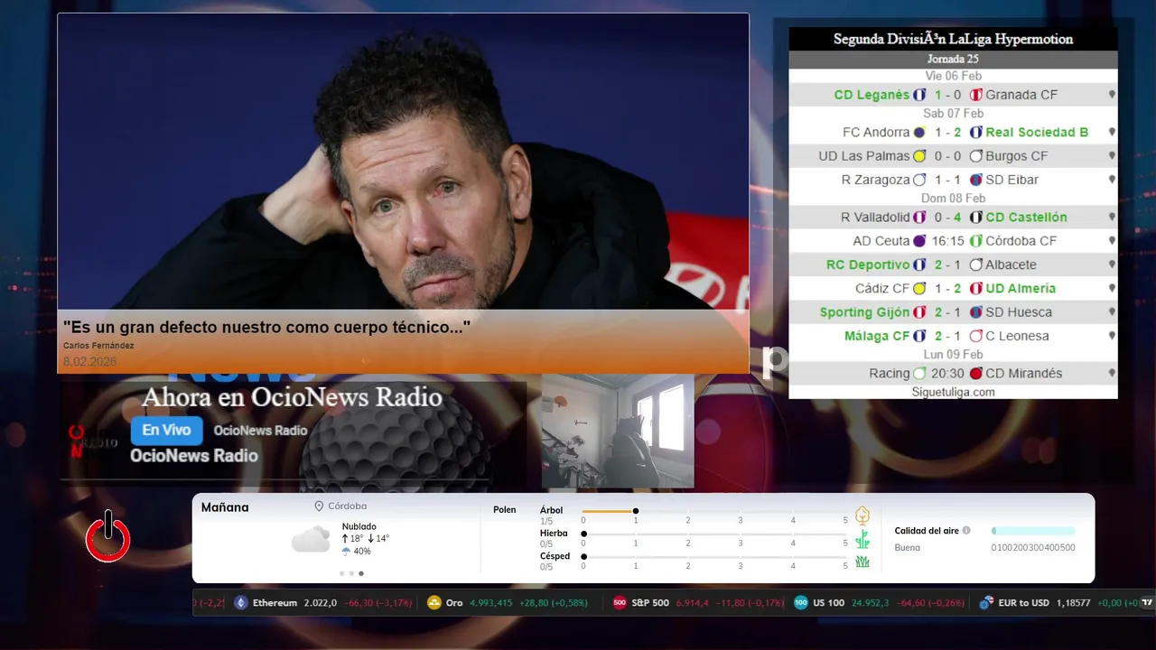This screenshot has height=650, width=1156.
Task: Click the TradingView logo at ticker end
Action: (x=1147, y=603)
